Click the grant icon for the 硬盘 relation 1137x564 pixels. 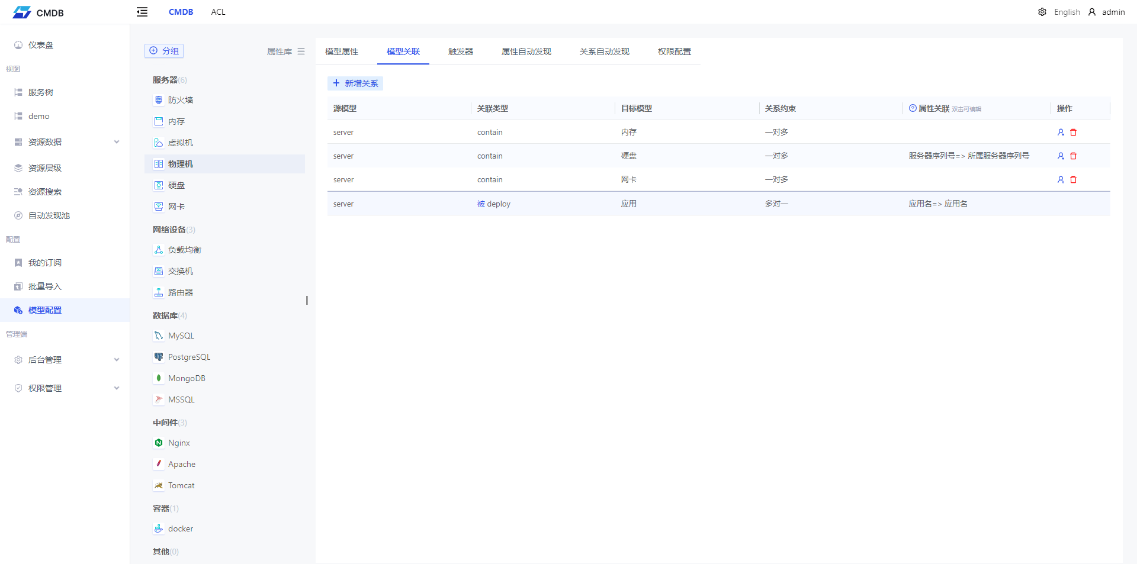click(1061, 156)
